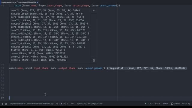Click the print(layer.name...) code line
Viewport: 192px width, 108px height.
click(x=67, y=5)
